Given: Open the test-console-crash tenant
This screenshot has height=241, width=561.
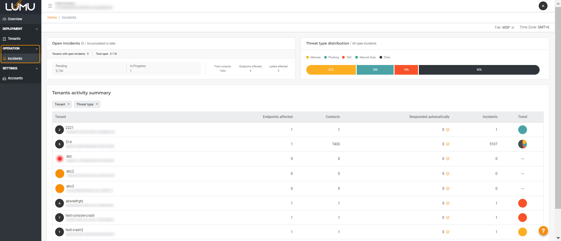Looking at the screenshot, I should click(80, 216).
